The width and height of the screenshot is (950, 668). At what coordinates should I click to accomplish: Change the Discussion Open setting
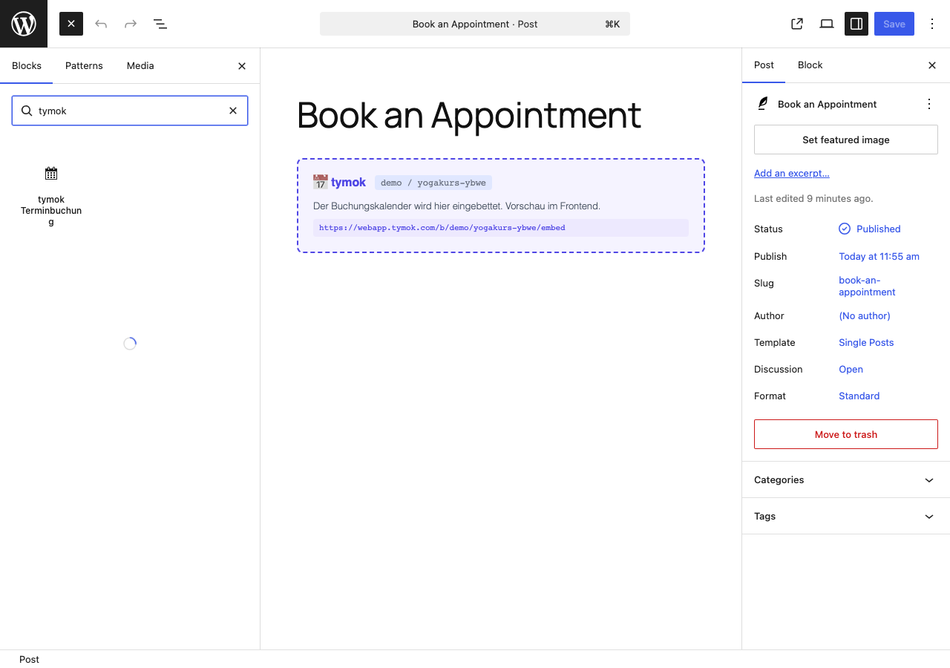pos(851,369)
